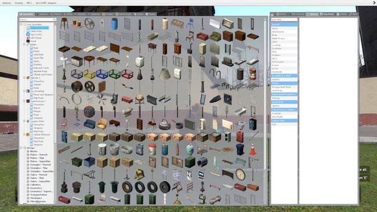Collapse the Counter-Strike tree node
Screen dimensions: 377x212
tap(24, 121)
